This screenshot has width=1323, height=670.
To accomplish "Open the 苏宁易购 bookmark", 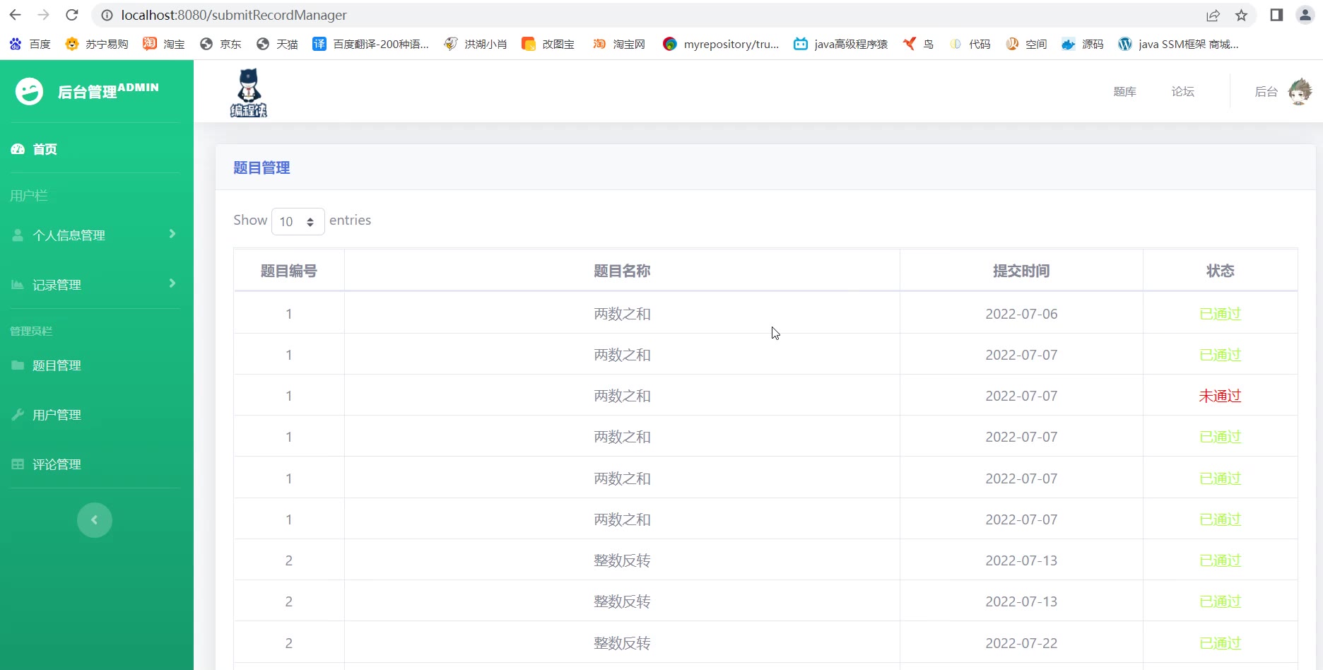I will click(96, 44).
